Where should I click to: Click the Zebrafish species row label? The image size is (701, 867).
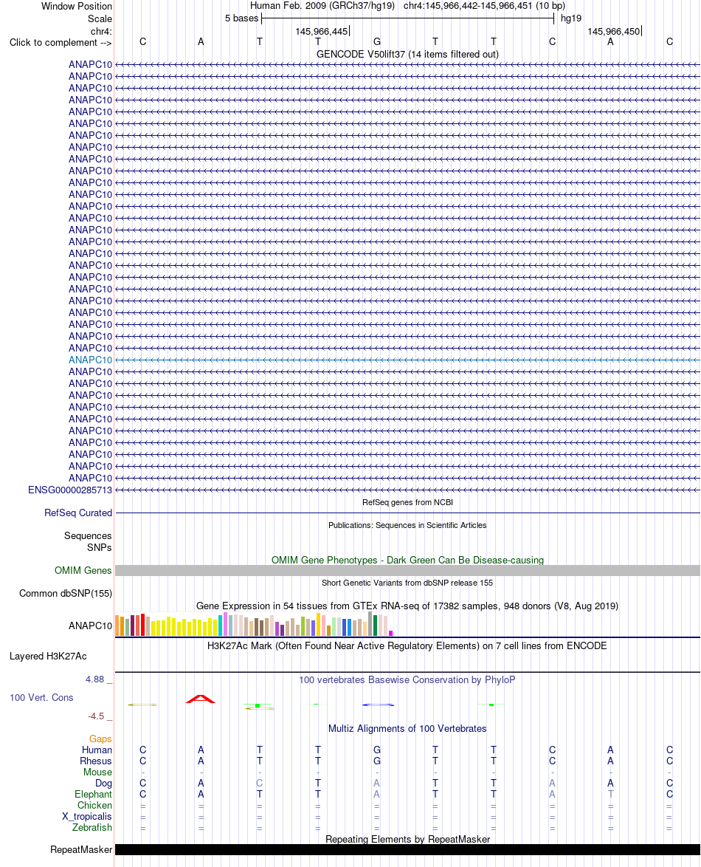91,828
